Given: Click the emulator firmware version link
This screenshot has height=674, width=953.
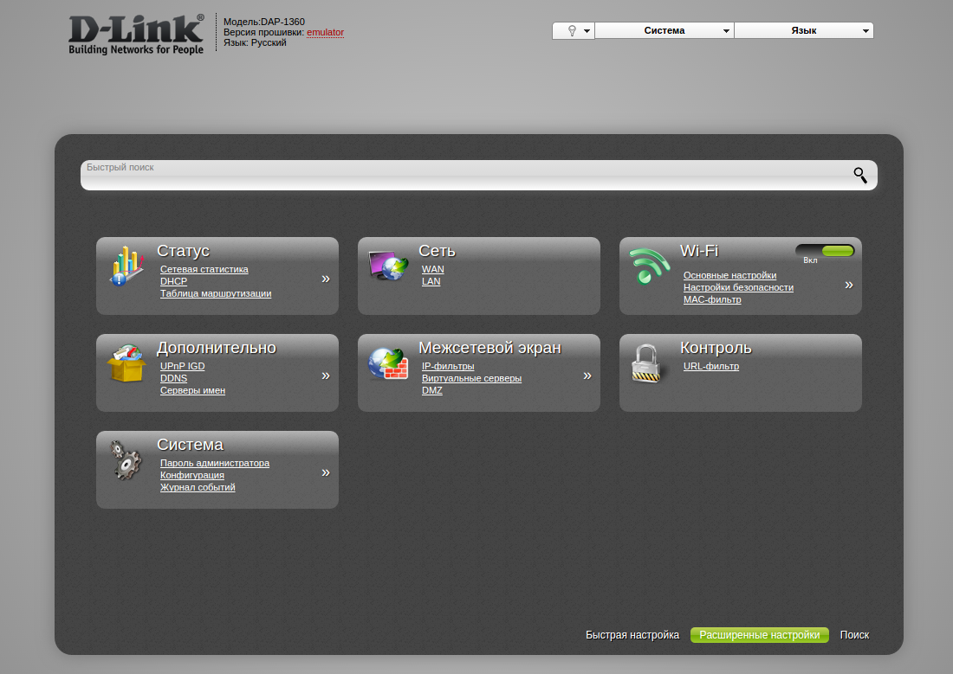Looking at the screenshot, I should [325, 32].
